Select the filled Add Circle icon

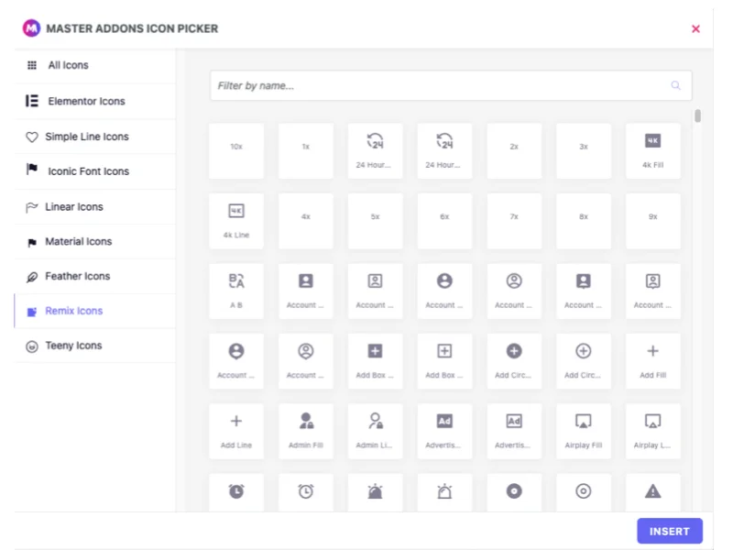pyautogui.click(x=514, y=361)
